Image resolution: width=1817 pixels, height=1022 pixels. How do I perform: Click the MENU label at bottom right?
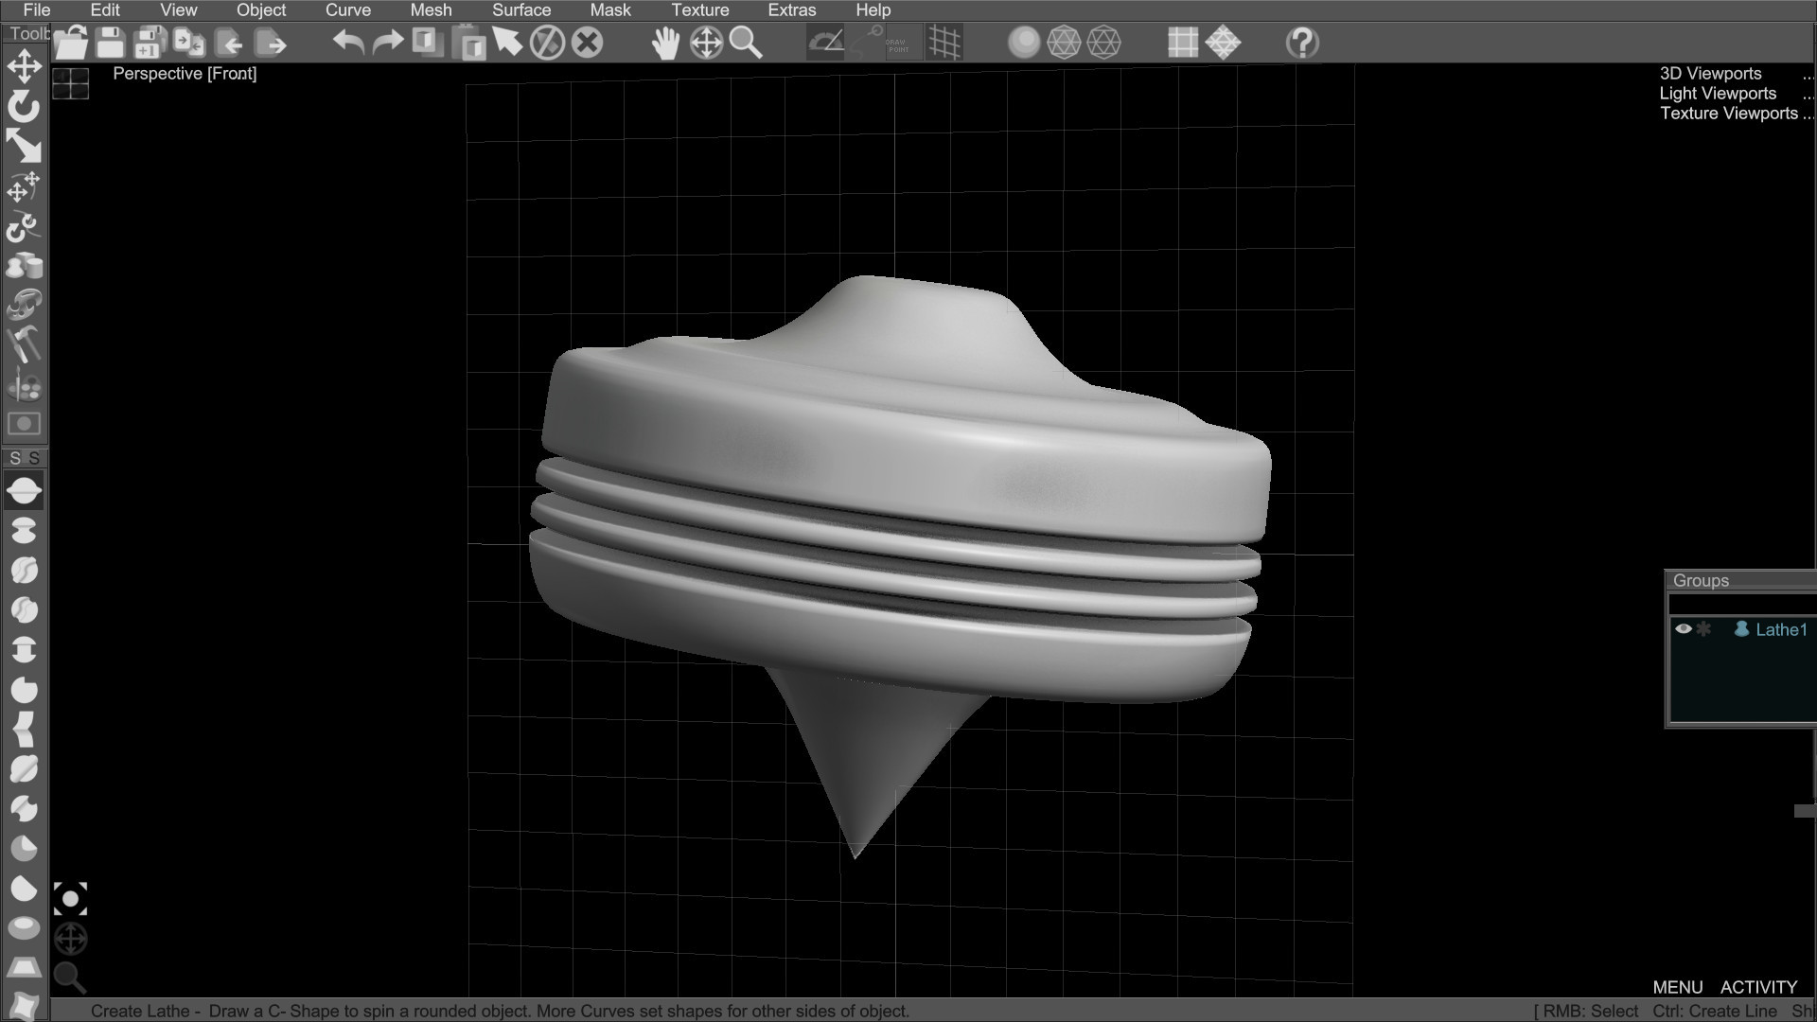[x=1680, y=987]
